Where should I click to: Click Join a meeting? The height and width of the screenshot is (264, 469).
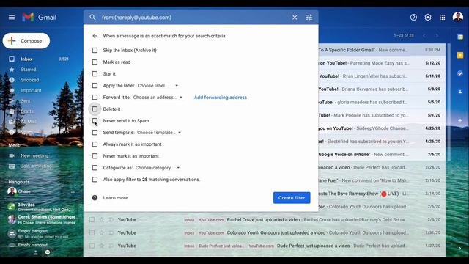[x=36, y=166]
